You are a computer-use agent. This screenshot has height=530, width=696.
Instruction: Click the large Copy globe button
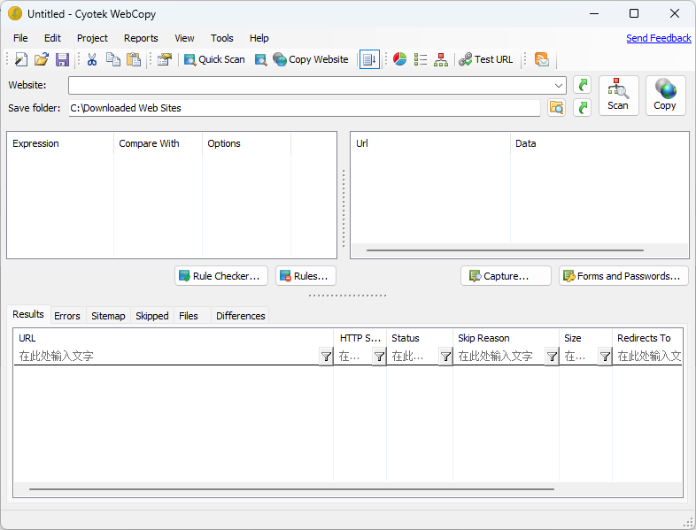[665, 96]
